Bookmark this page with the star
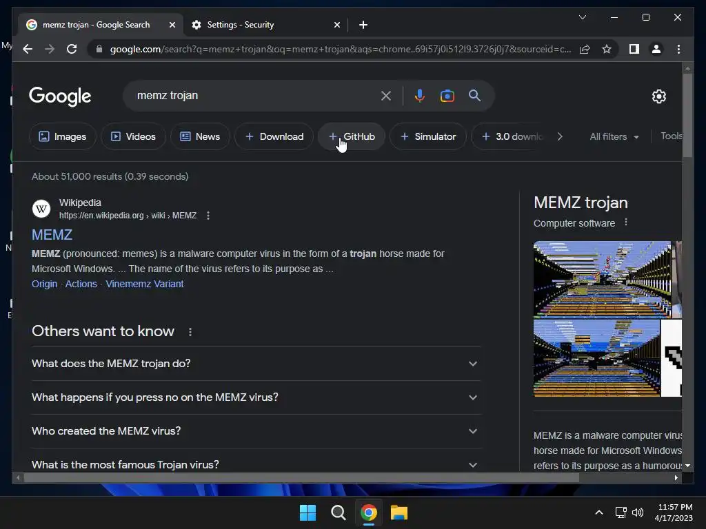 coord(607,49)
